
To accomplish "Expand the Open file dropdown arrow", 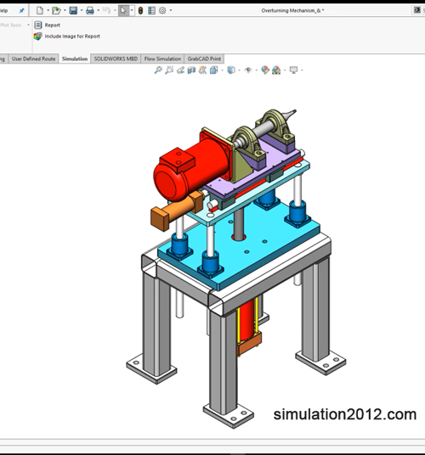I will coord(65,11).
